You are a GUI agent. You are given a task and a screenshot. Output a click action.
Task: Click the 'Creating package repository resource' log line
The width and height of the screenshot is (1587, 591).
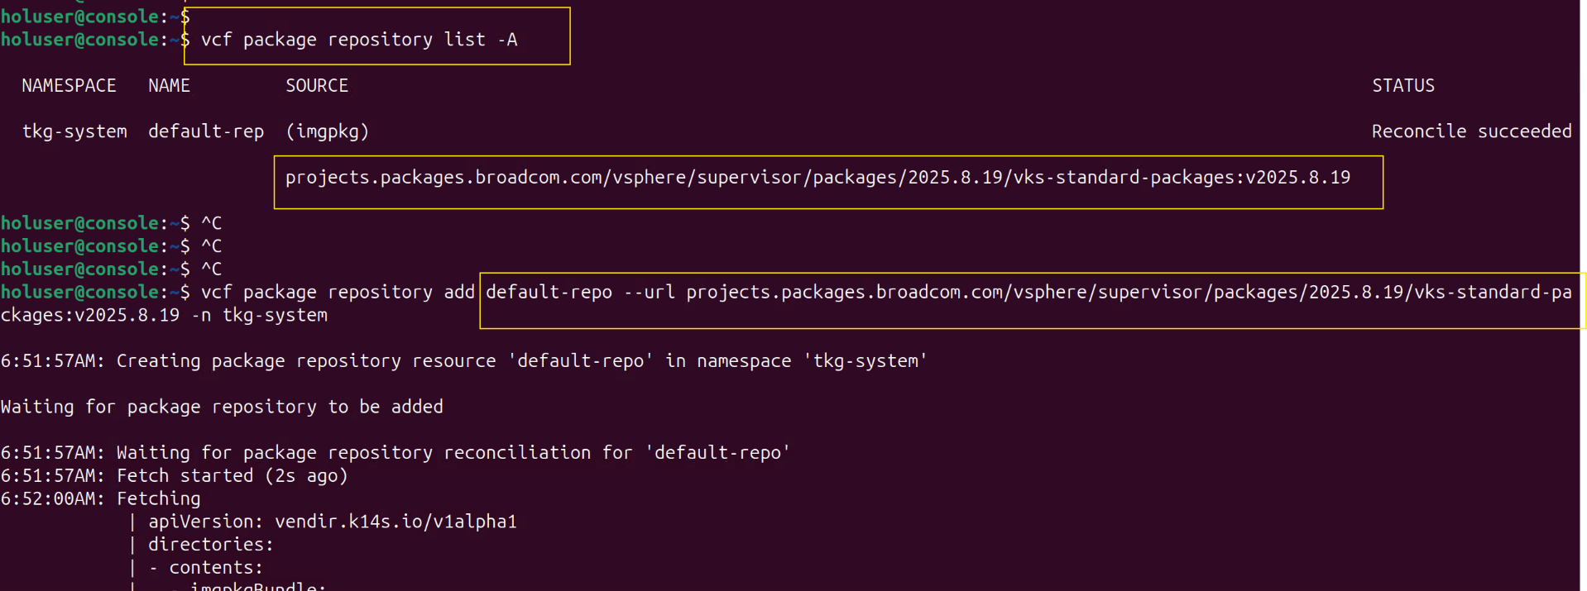point(463,361)
